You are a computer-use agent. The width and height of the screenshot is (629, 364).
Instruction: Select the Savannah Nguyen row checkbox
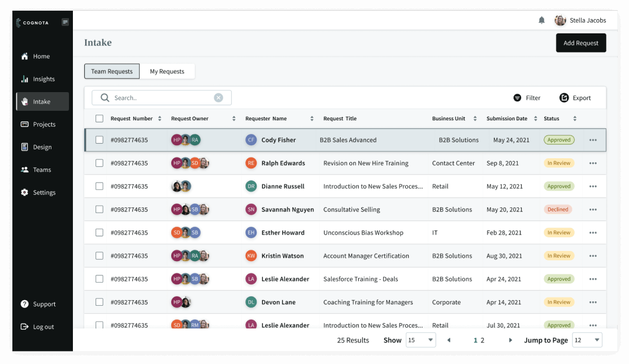(x=99, y=210)
